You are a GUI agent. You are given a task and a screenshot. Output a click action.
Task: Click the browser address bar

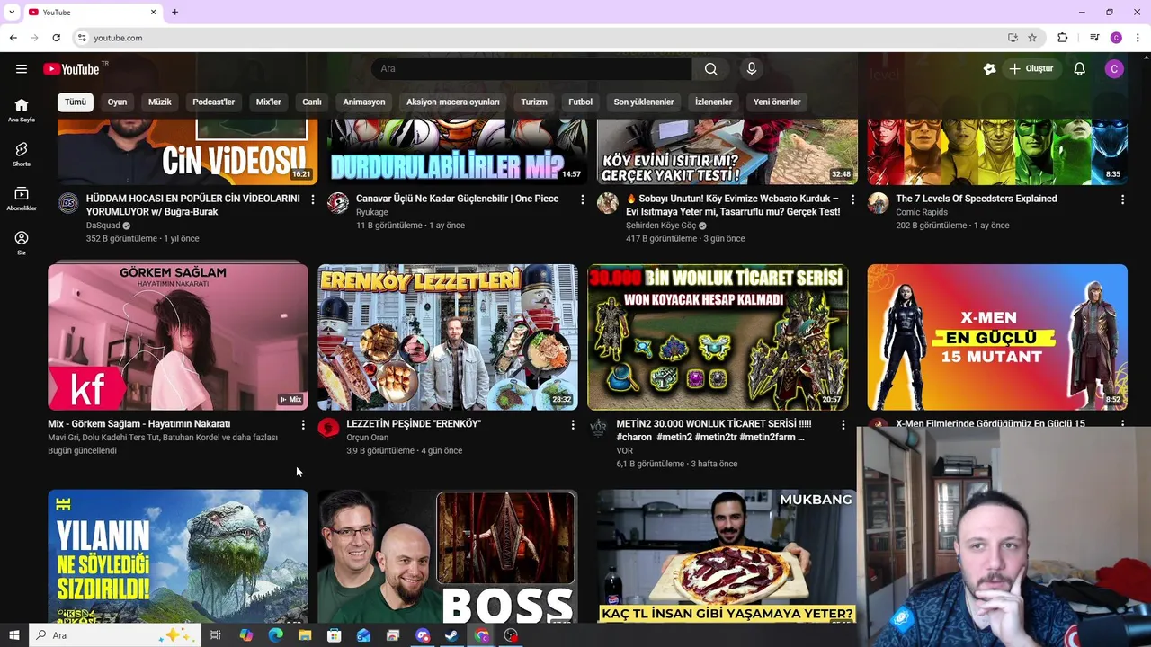coord(540,38)
